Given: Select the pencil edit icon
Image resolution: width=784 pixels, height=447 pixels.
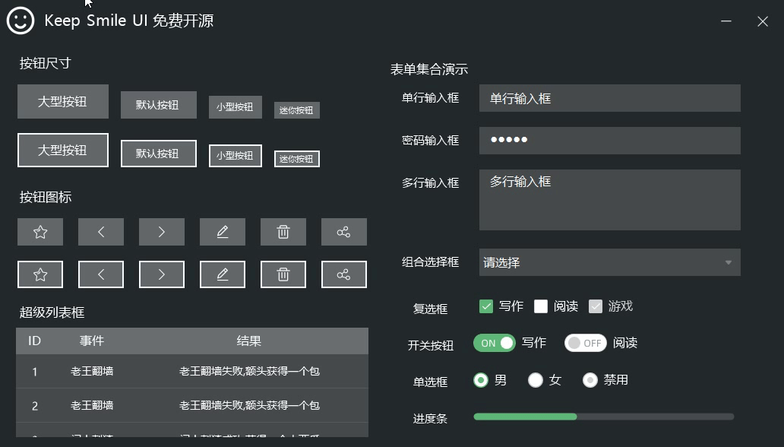Looking at the screenshot, I should pos(222,231).
